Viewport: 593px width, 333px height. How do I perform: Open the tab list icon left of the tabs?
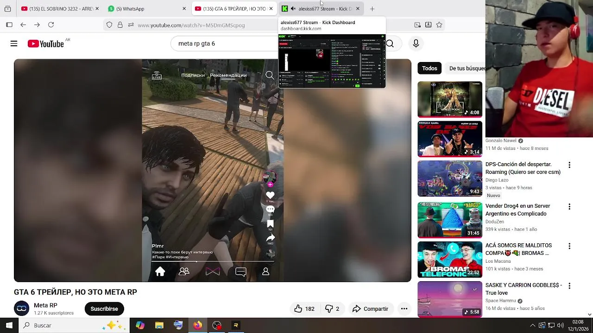(7, 9)
